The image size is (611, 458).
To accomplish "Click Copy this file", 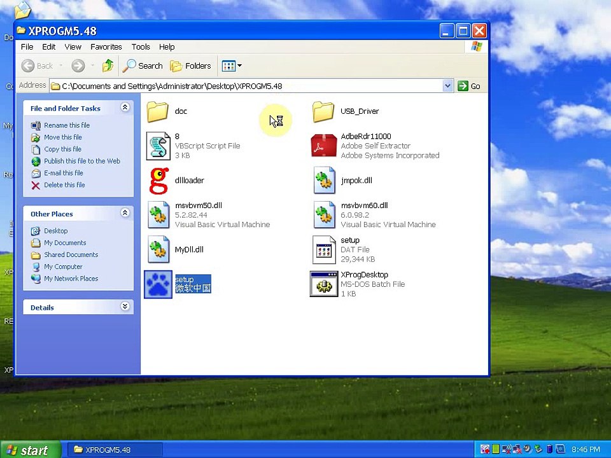I will [62, 149].
